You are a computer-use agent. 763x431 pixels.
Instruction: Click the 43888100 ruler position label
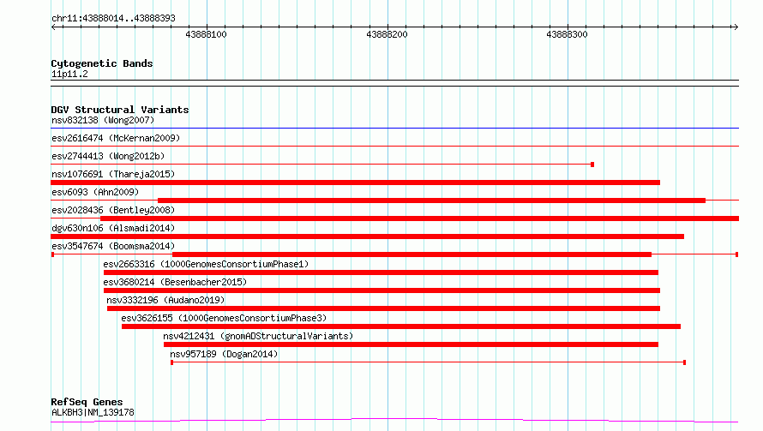tap(207, 34)
